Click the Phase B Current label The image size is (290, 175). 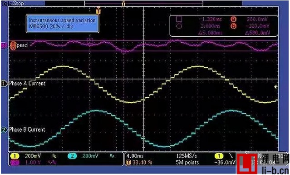(27, 130)
